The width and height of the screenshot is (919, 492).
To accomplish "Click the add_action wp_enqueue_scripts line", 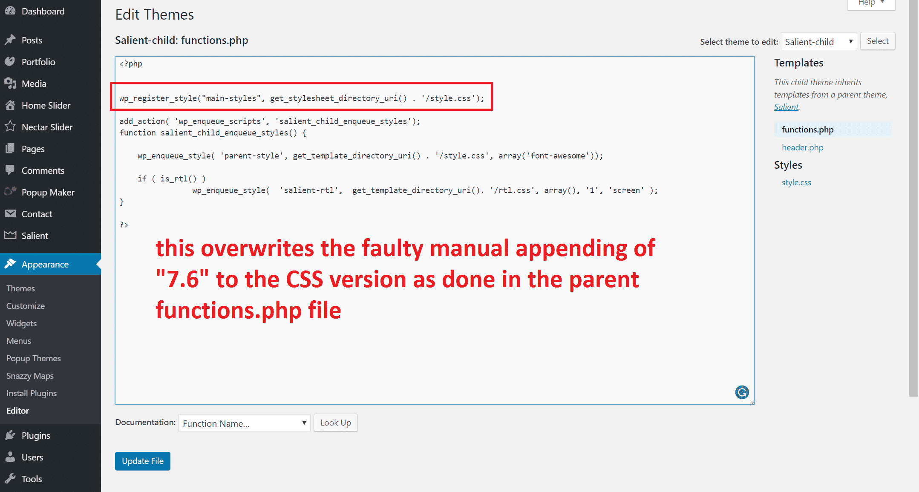I will pos(270,121).
